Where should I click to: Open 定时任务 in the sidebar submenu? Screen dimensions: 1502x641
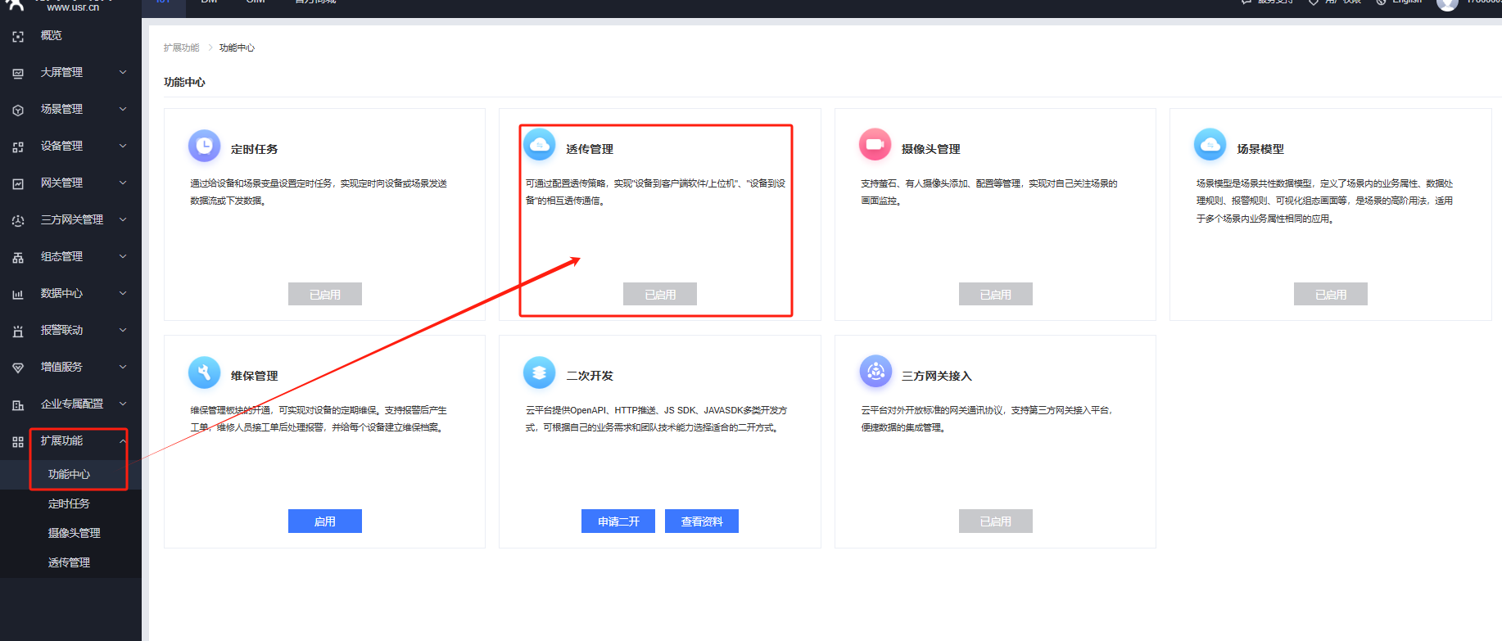pos(70,504)
